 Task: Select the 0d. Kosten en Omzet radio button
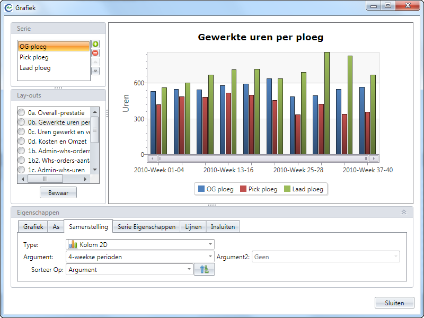[21, 142]
